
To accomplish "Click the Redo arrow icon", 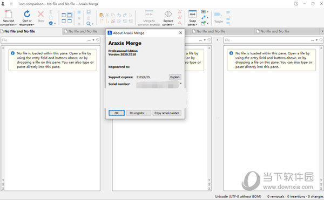I will pyautogui.click(x=125, y=15).
